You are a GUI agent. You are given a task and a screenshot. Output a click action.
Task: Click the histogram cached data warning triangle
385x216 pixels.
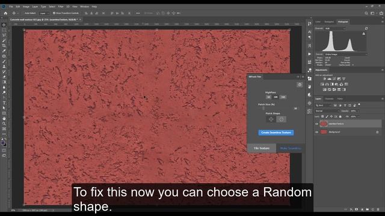(363, 34)
